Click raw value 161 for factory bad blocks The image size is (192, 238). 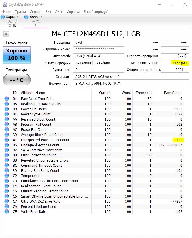(x=179, y=171)
